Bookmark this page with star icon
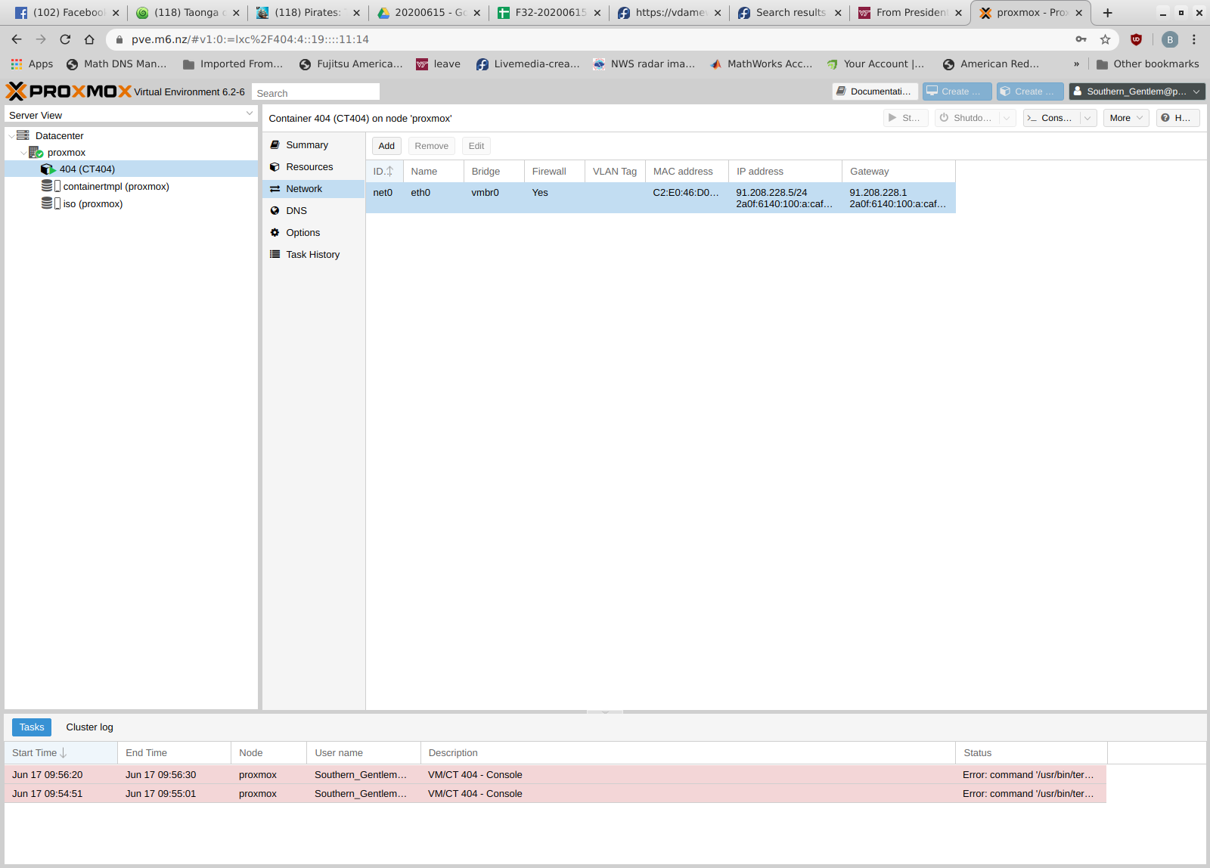1210x868 pixels. (x=1105, y=39)
